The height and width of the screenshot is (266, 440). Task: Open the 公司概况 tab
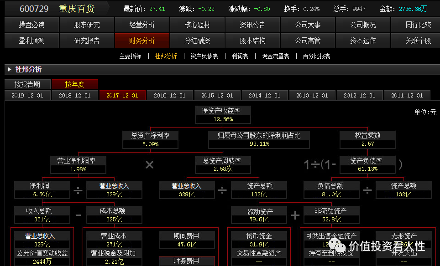[x=363, y=25]
